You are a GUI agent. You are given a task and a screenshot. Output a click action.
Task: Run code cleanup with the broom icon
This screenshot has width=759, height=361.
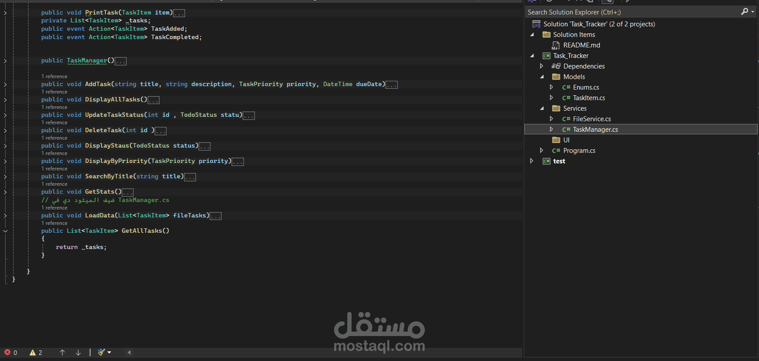[102, 352]
